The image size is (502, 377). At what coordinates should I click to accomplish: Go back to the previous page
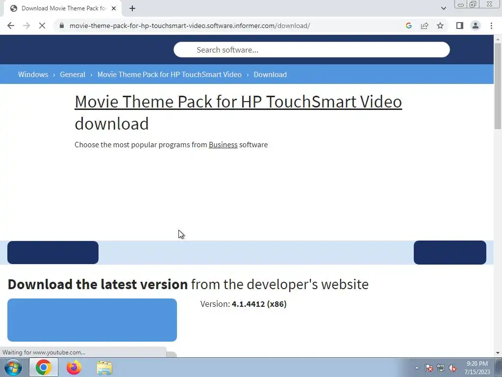[x=11, y=26]
